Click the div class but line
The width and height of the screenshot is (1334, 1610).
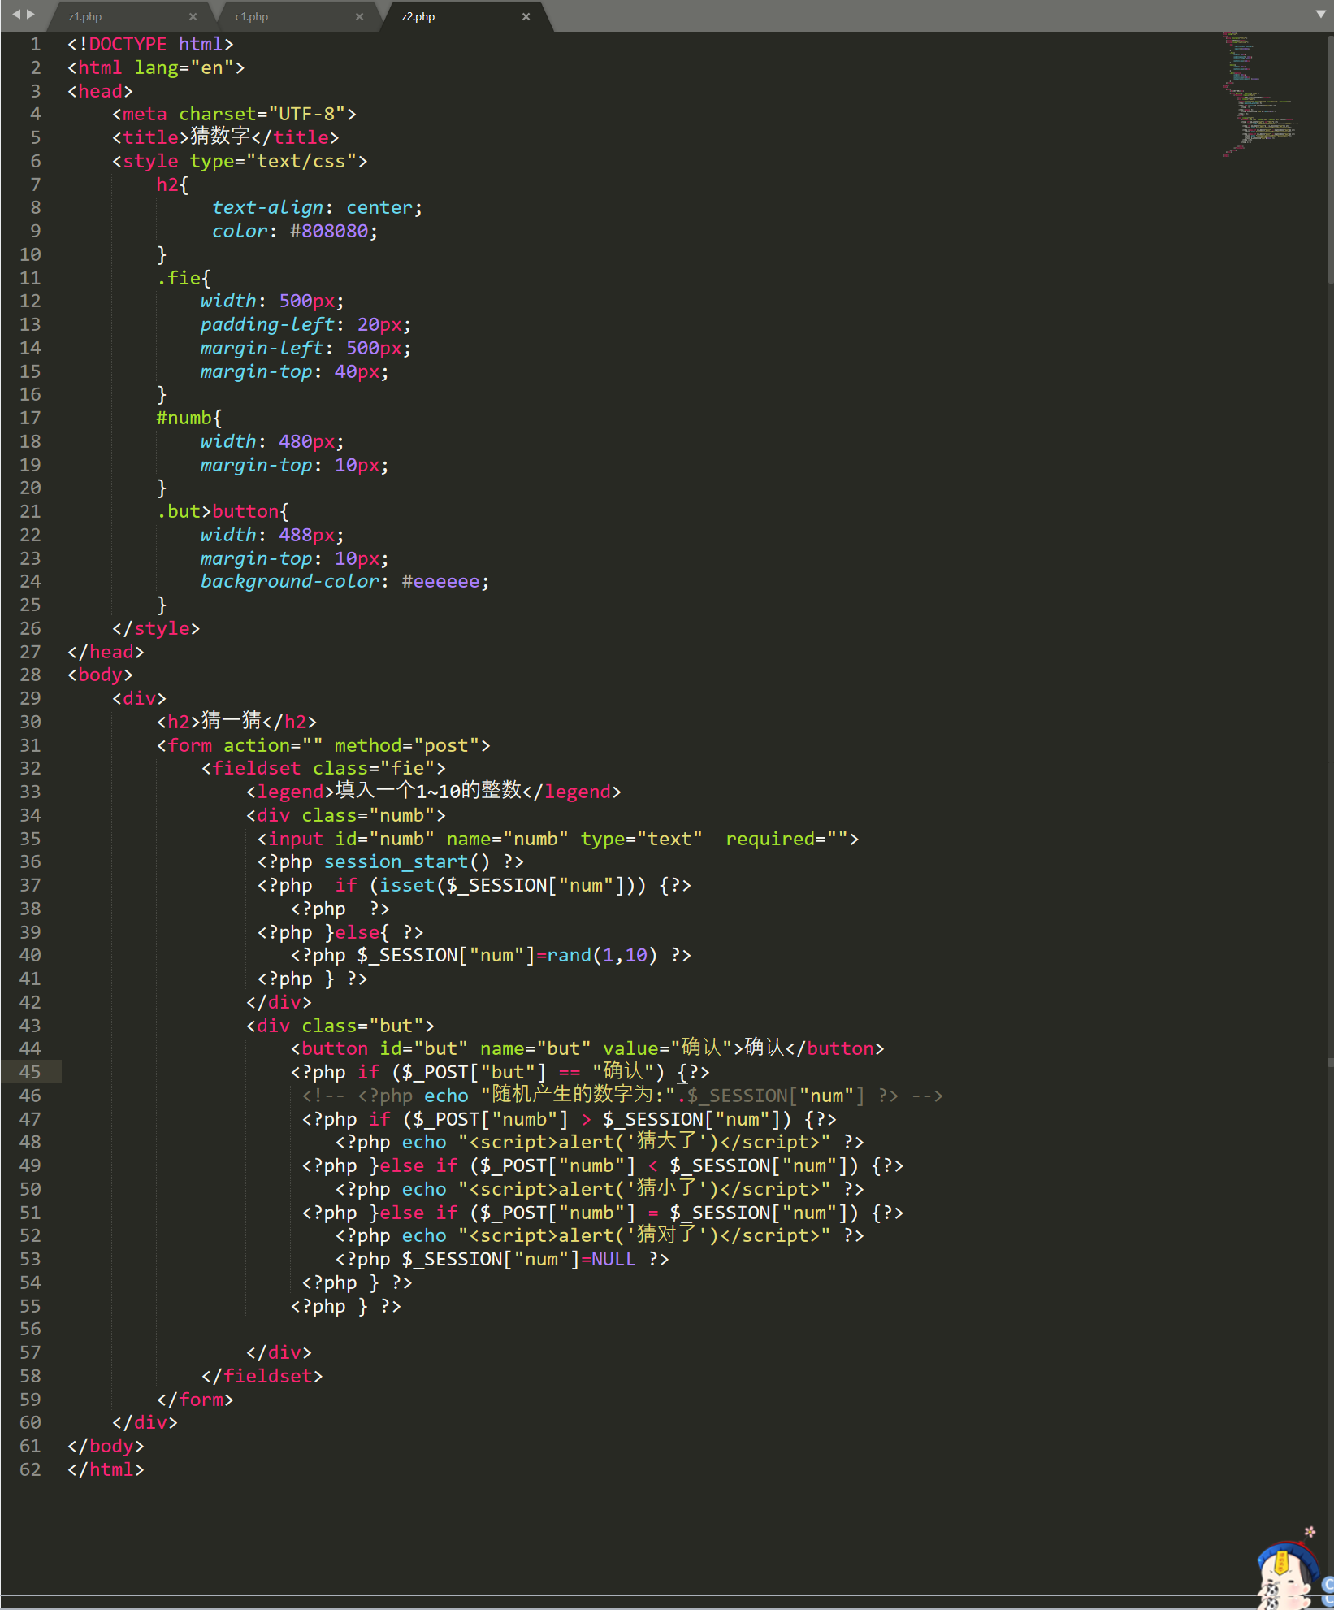point(340,1026)
